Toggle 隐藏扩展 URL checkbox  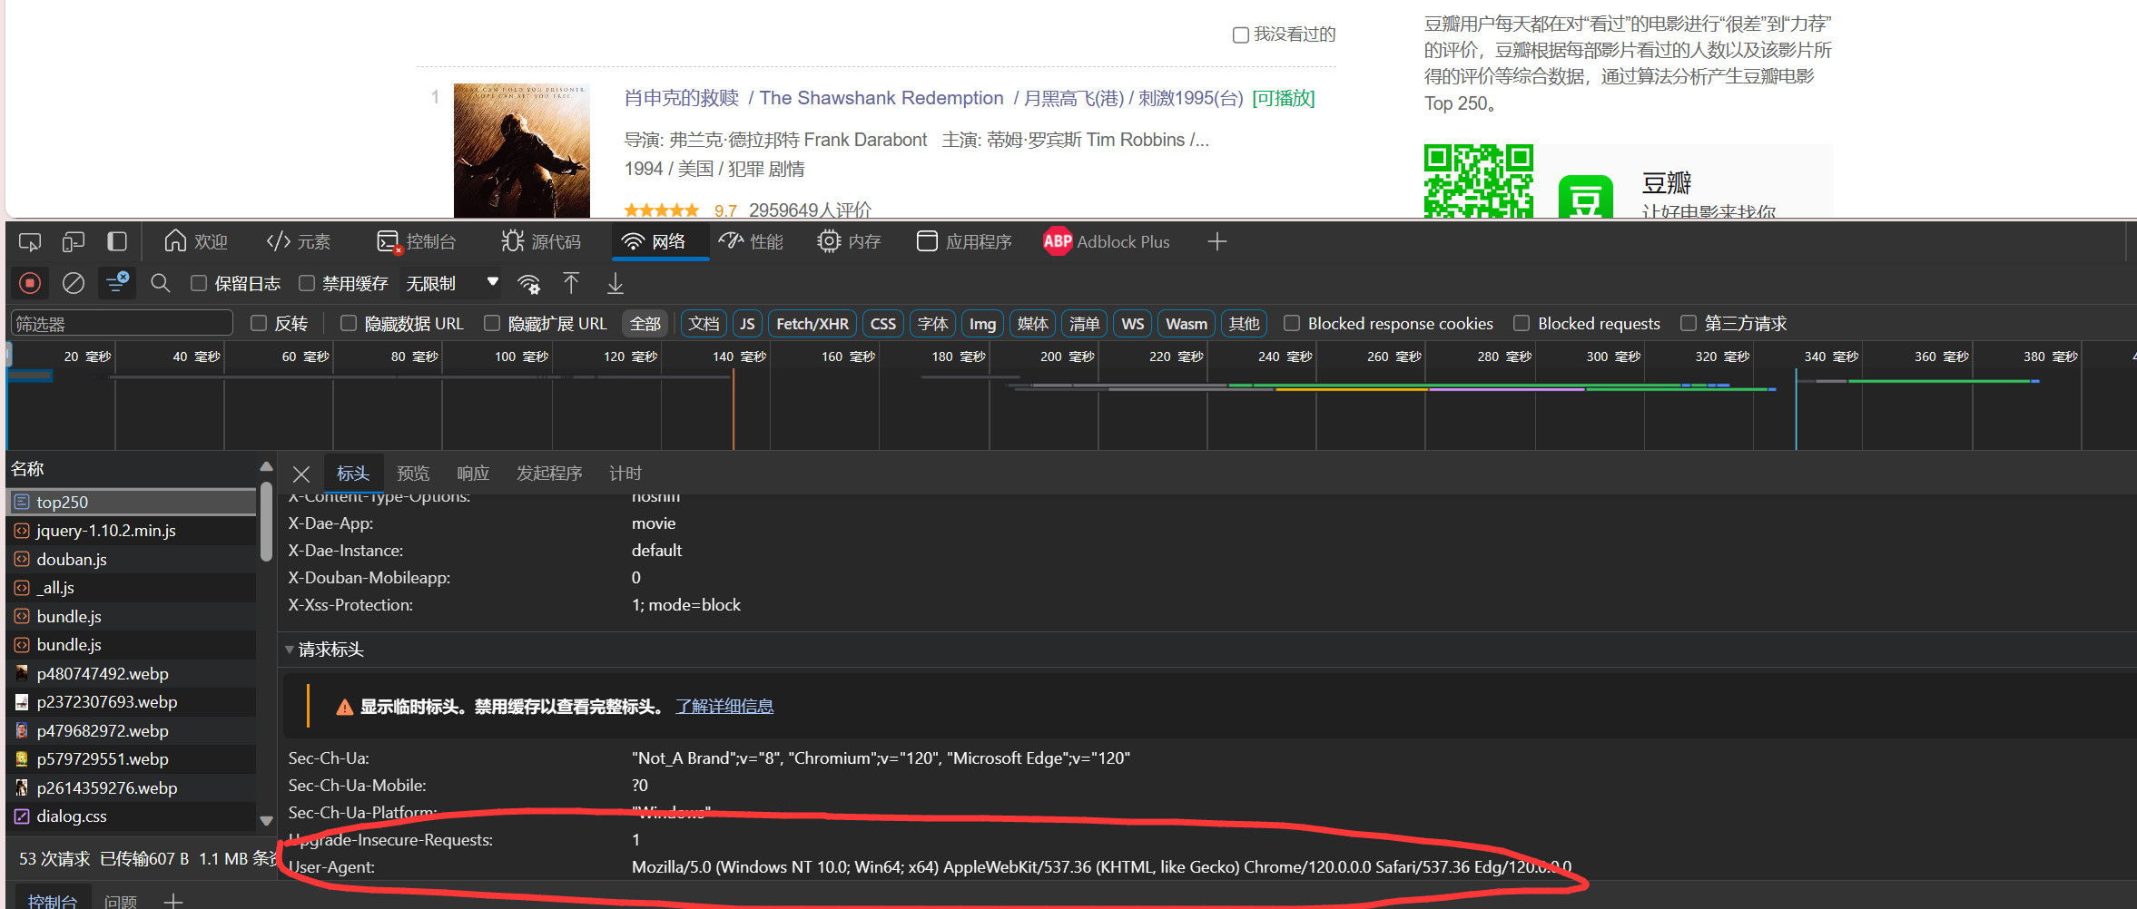492,323
